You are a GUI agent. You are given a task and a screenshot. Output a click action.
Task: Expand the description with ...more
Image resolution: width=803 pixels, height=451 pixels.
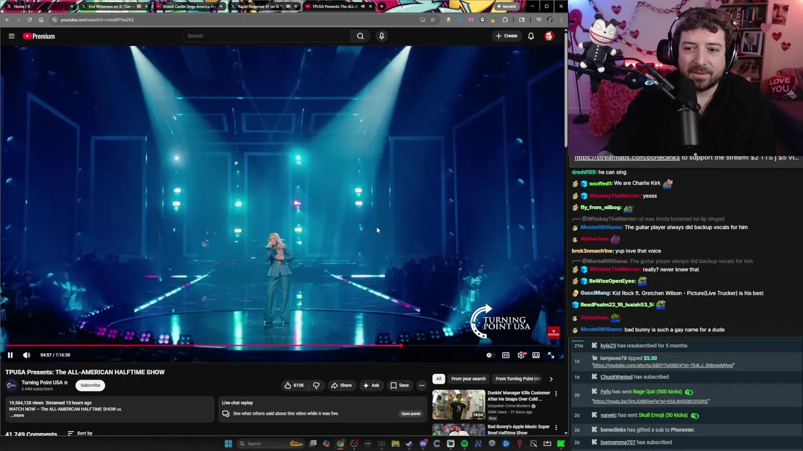pyautogui.click(x=17, y=415)
